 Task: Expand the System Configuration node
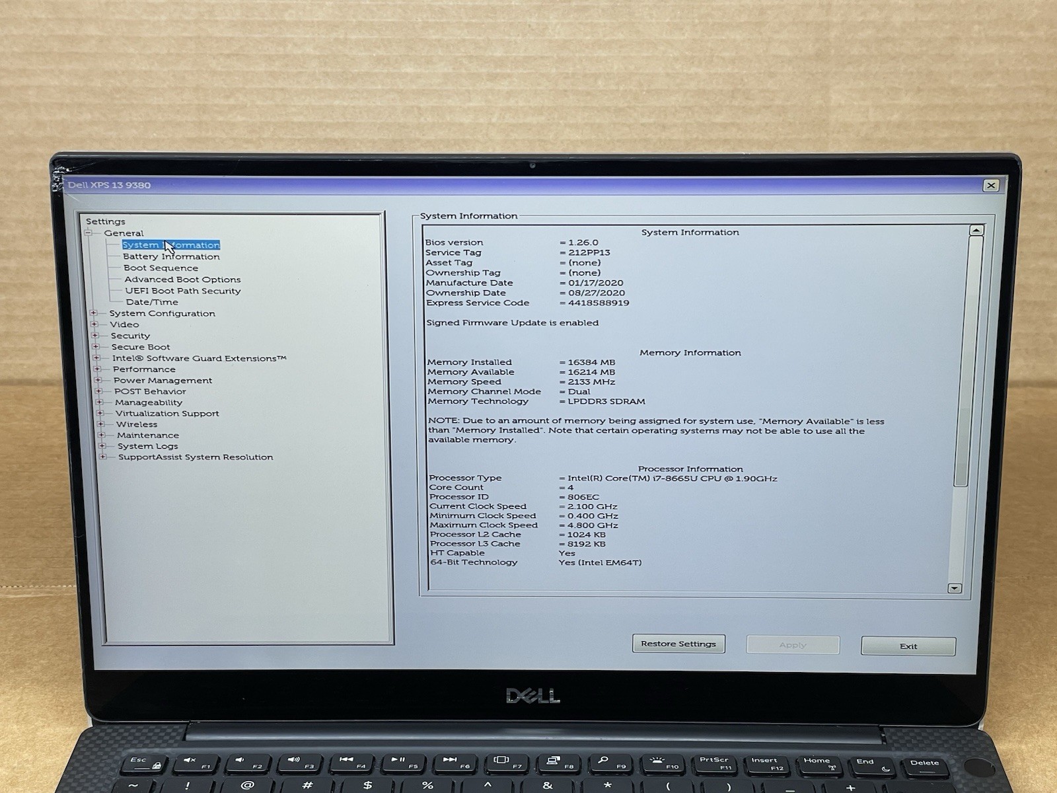(x=93, y=313)
